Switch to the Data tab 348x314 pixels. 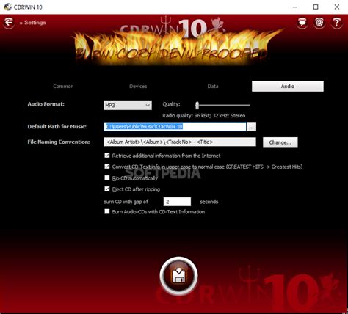(x=213, y=87)
